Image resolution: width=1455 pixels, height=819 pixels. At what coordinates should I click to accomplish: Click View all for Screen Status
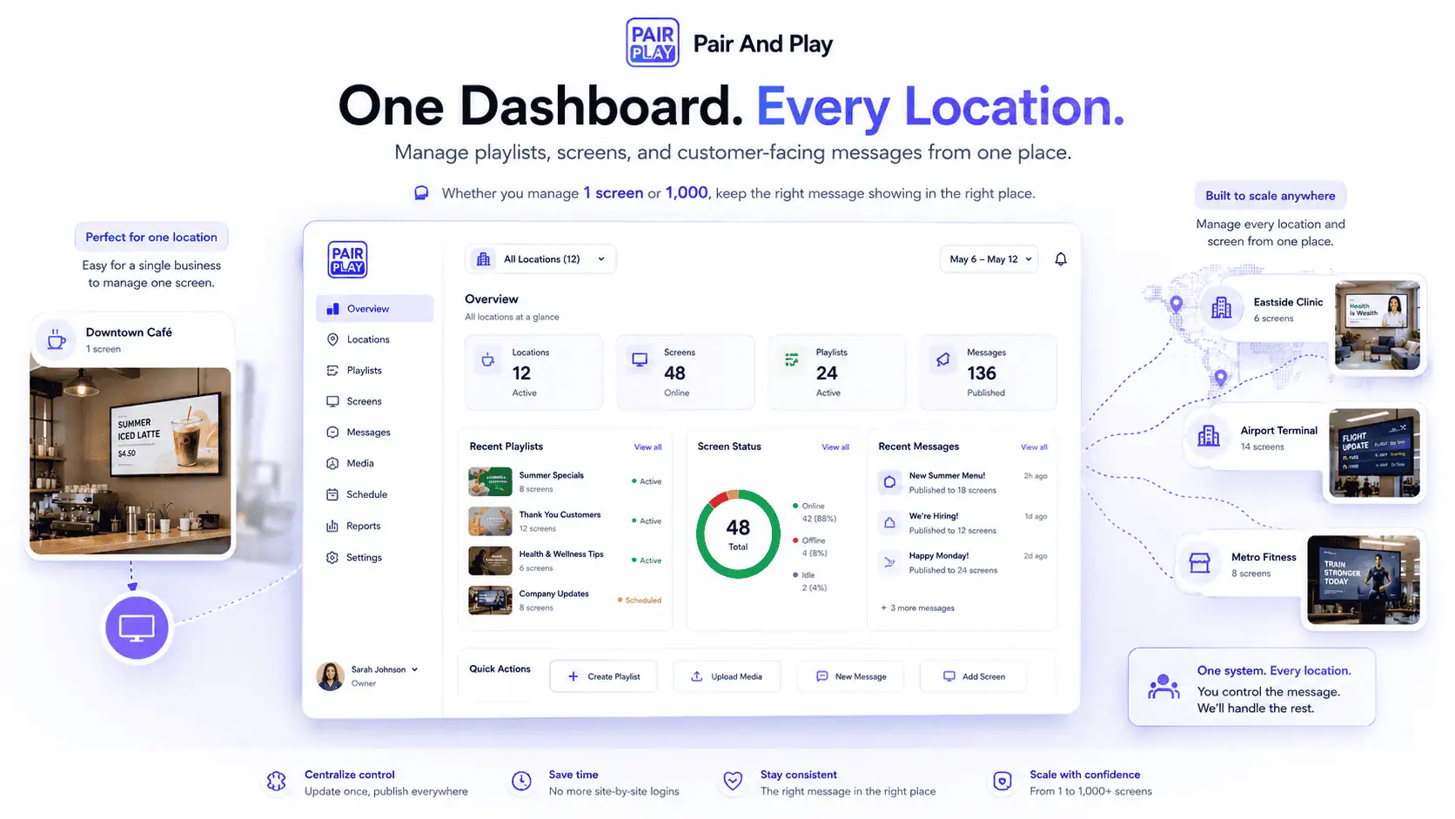pos(835,447)
